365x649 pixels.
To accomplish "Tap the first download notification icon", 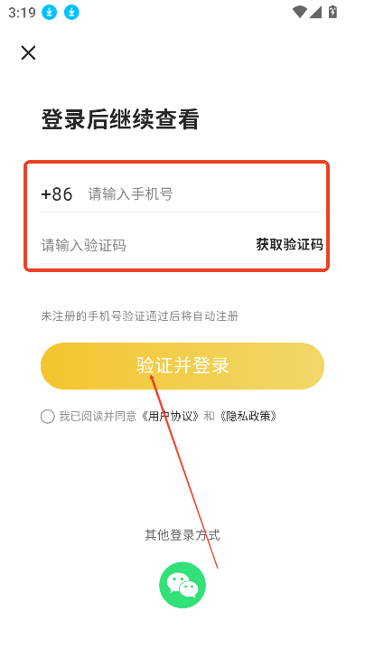I will click(50, 13).
